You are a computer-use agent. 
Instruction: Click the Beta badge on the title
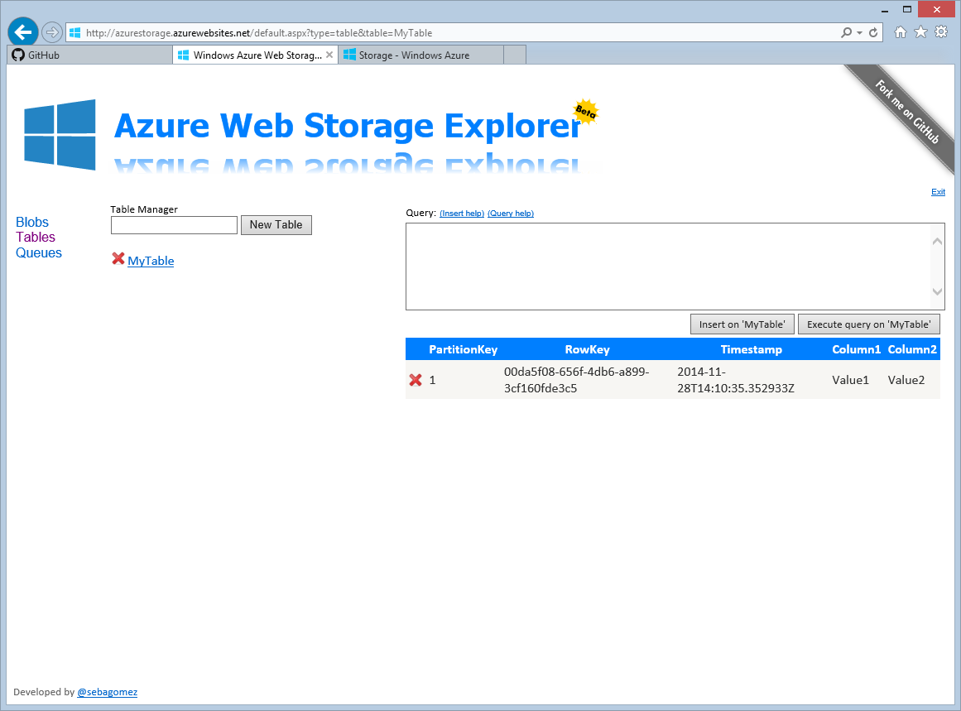[x=586, y=112]
